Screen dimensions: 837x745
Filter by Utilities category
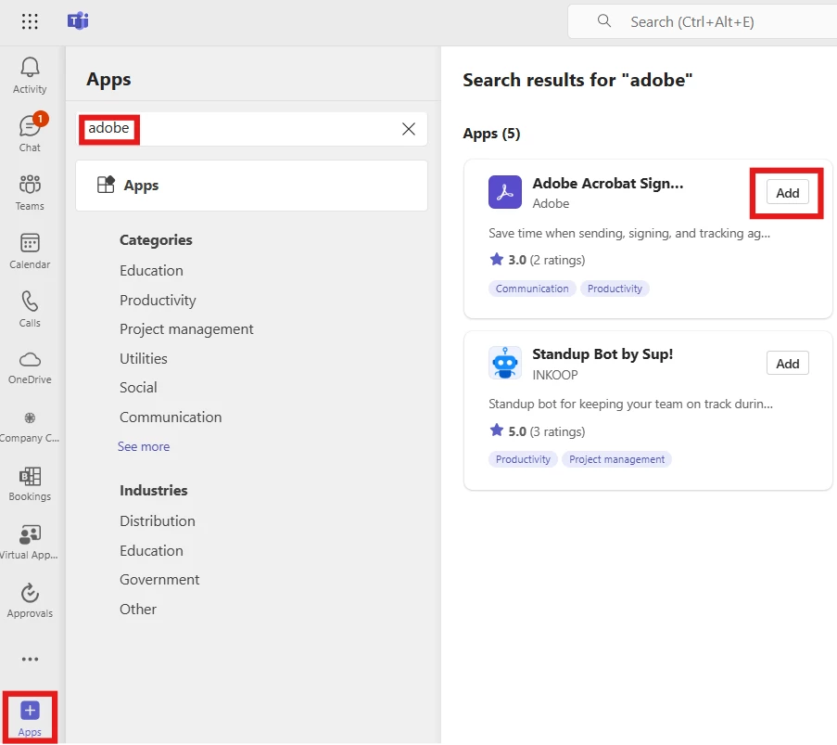144,359
